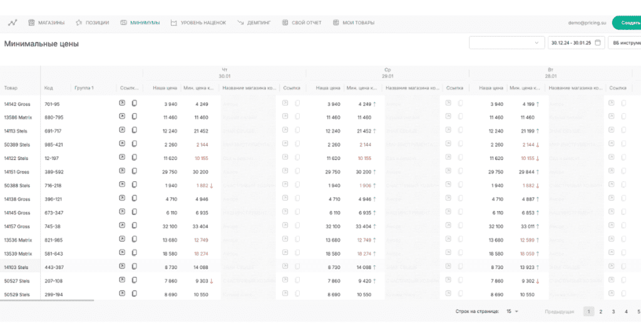Click the green Создать button
This screenshot has width=641, height=335.
627,22
